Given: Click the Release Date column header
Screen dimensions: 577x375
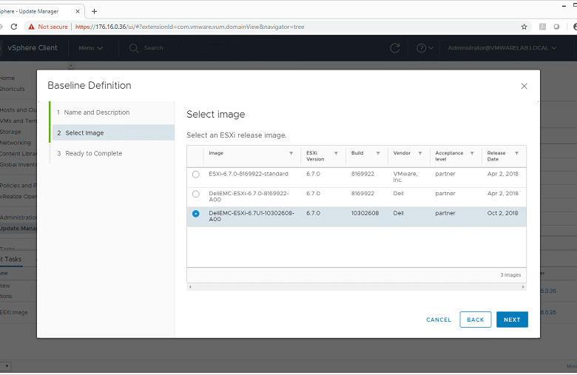Looking at the screenshot, I should click(496, 156).
